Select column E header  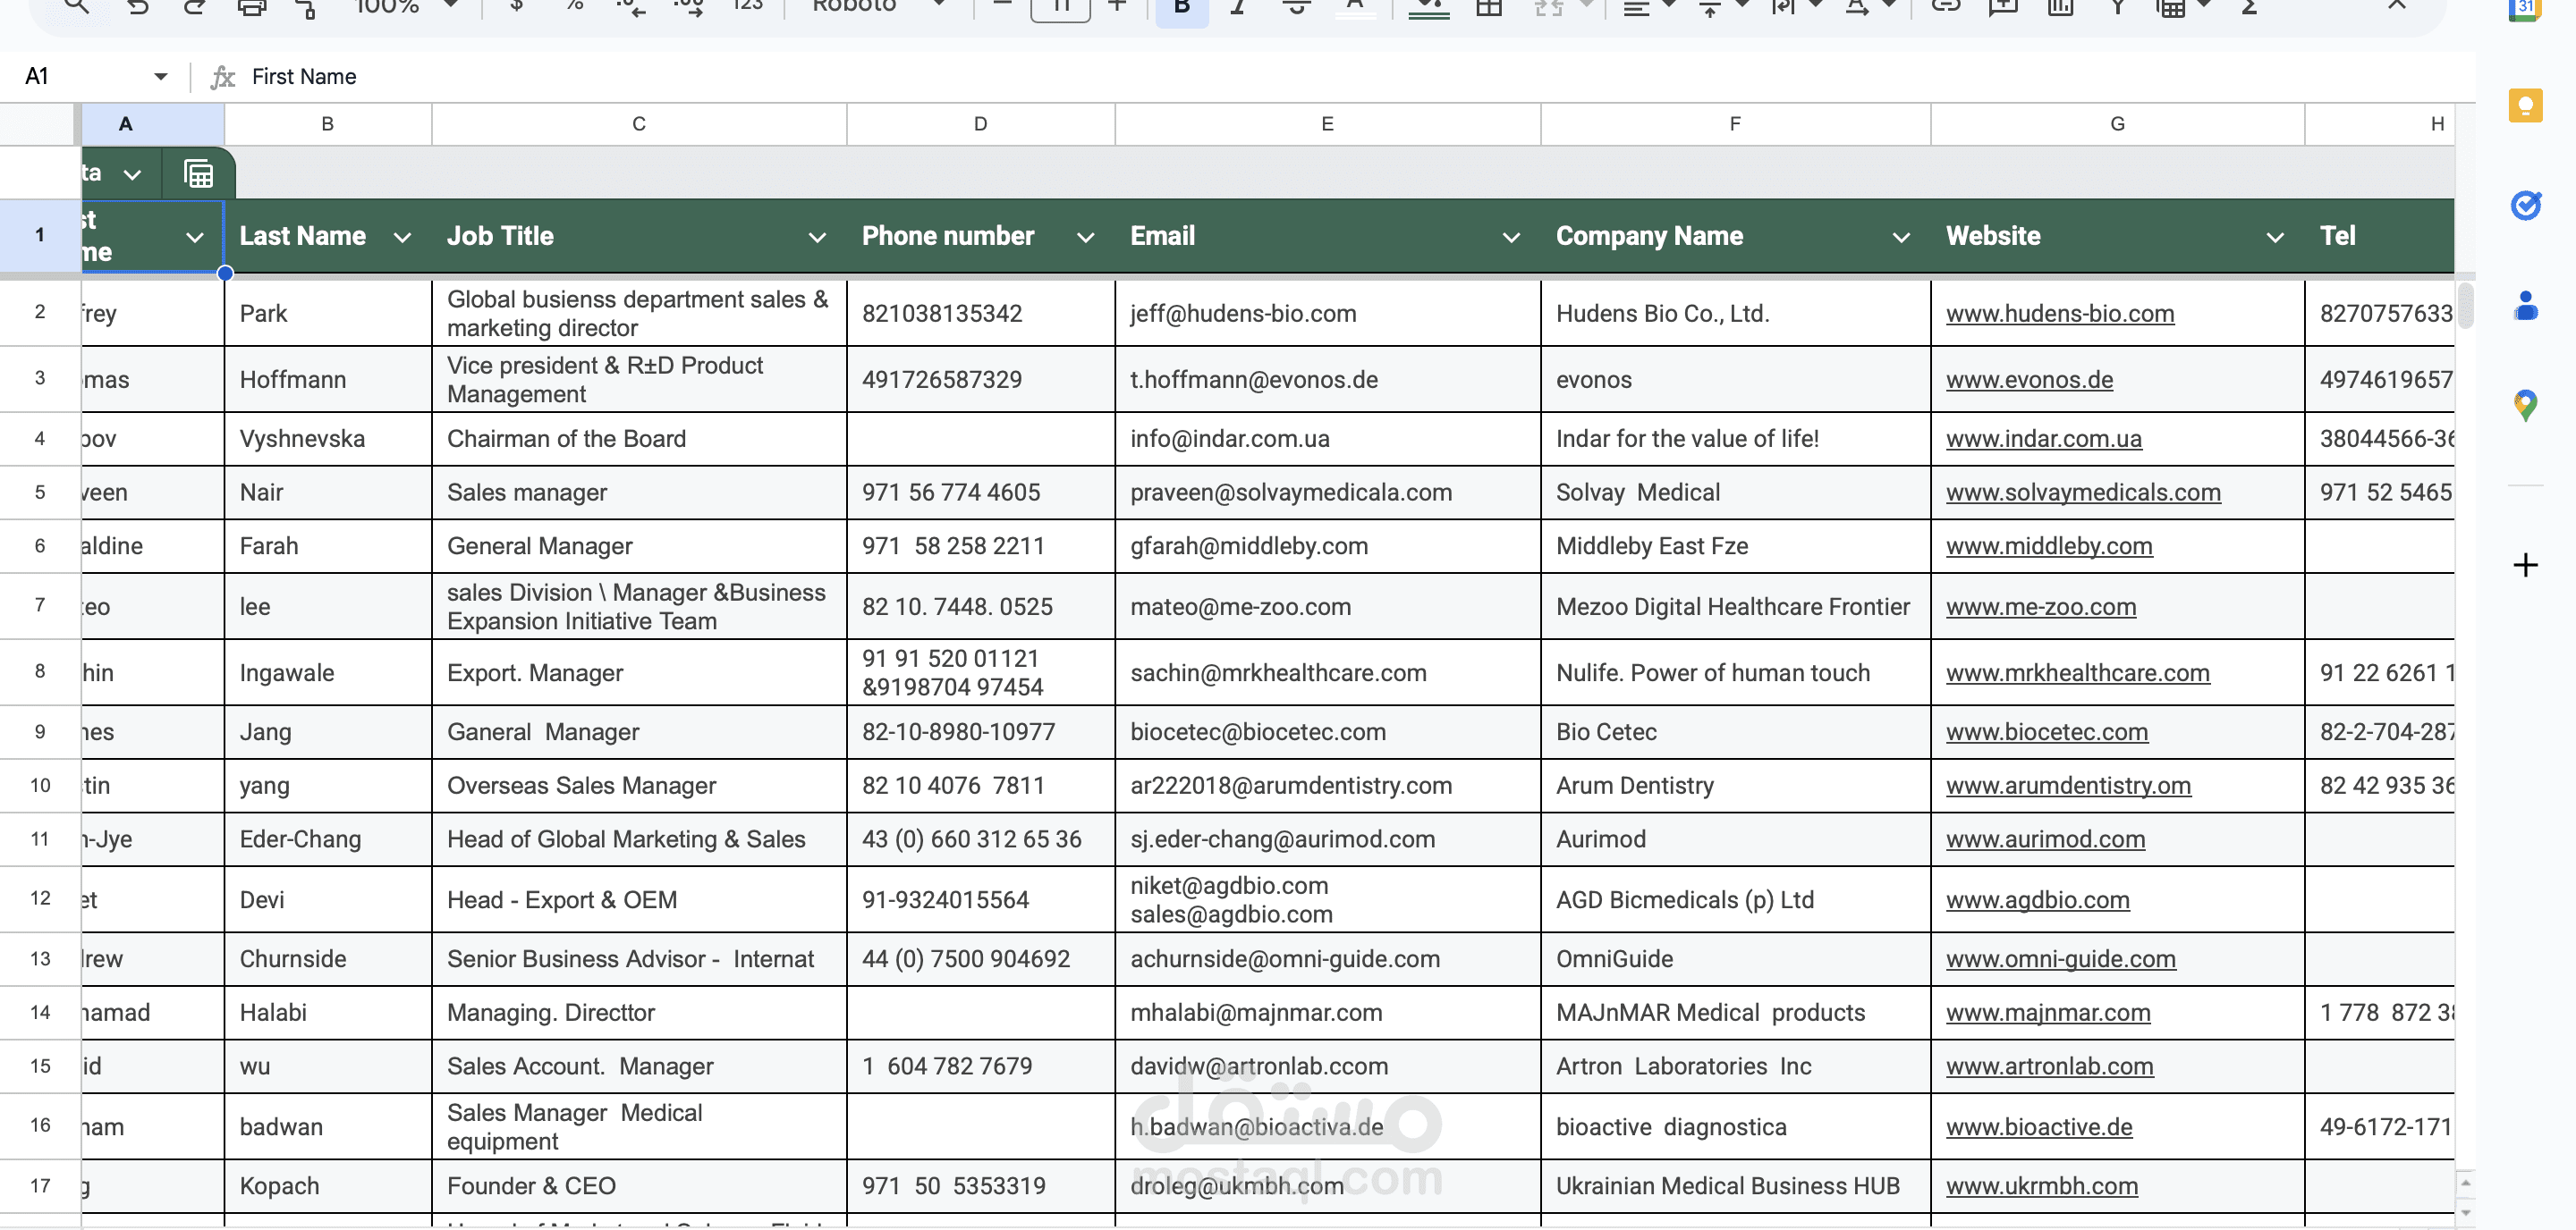(x=1327, y=124)
